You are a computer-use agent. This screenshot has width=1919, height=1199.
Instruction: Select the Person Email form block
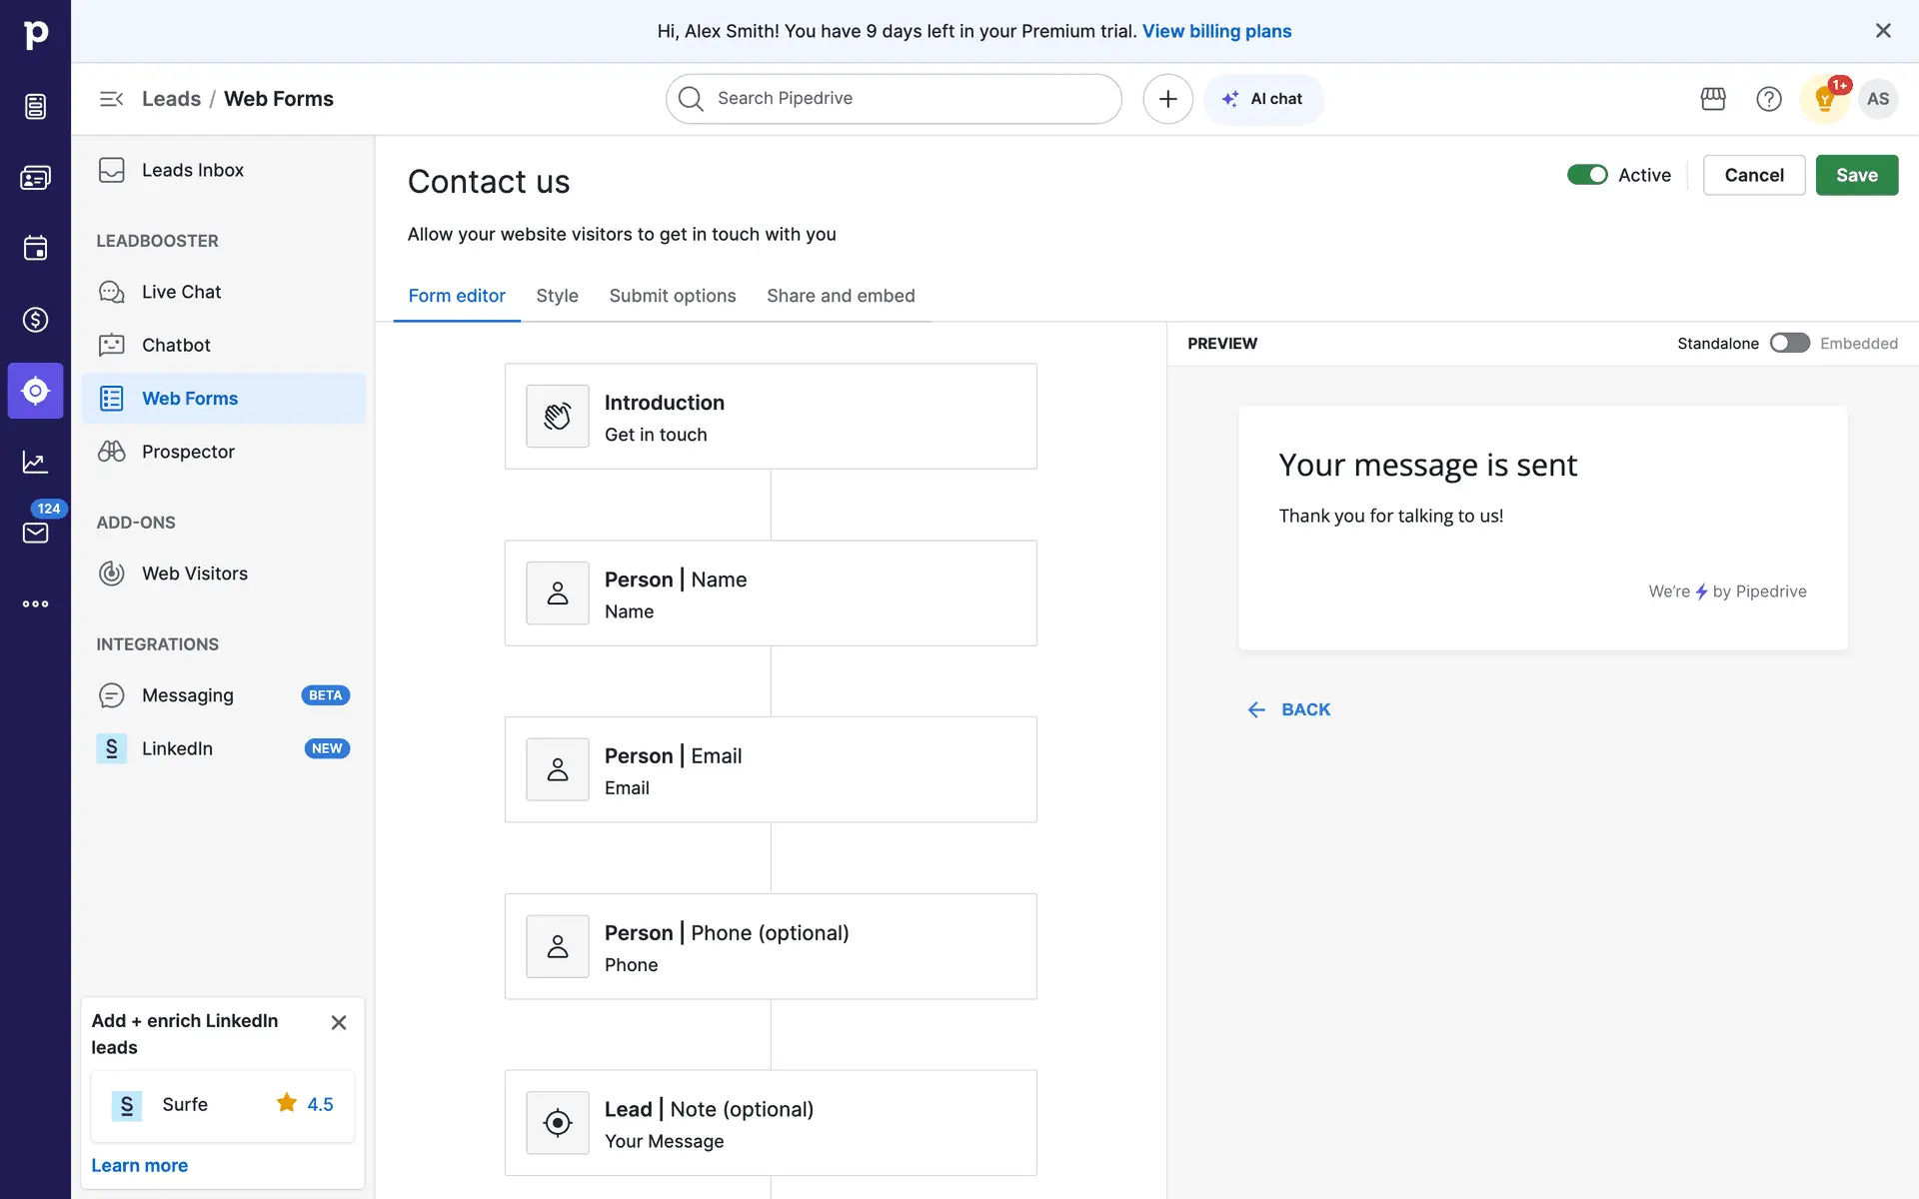770,769
